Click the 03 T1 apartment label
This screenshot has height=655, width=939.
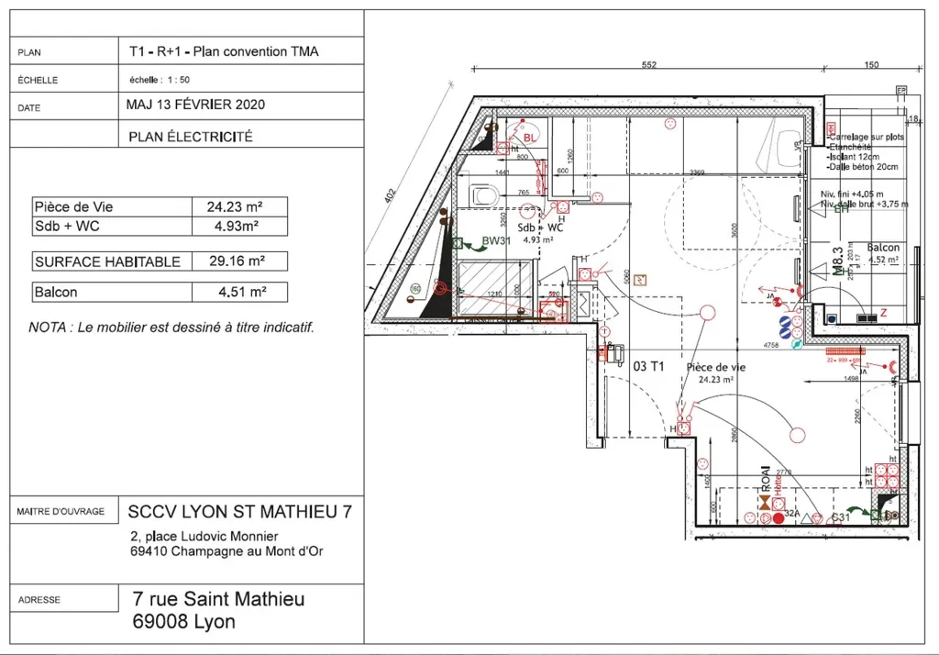point(648,367)
